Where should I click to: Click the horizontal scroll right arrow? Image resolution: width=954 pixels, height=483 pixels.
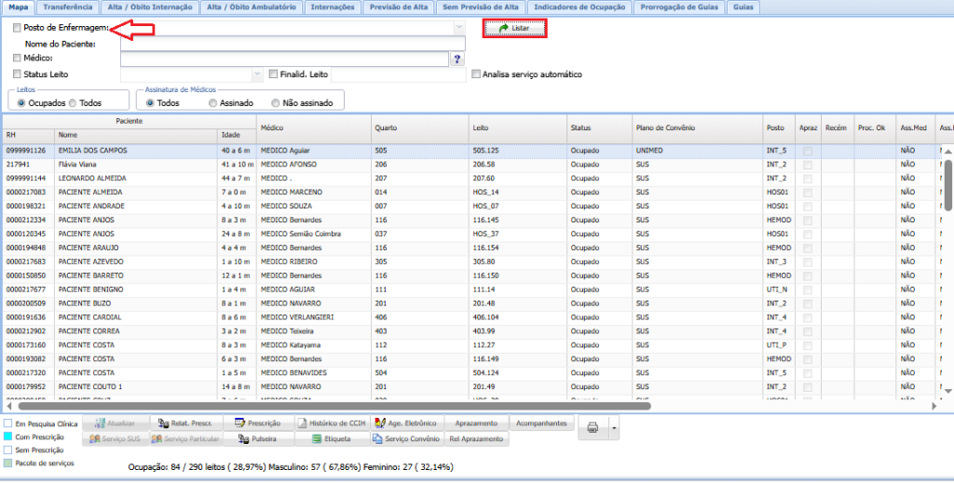[935, 405]
